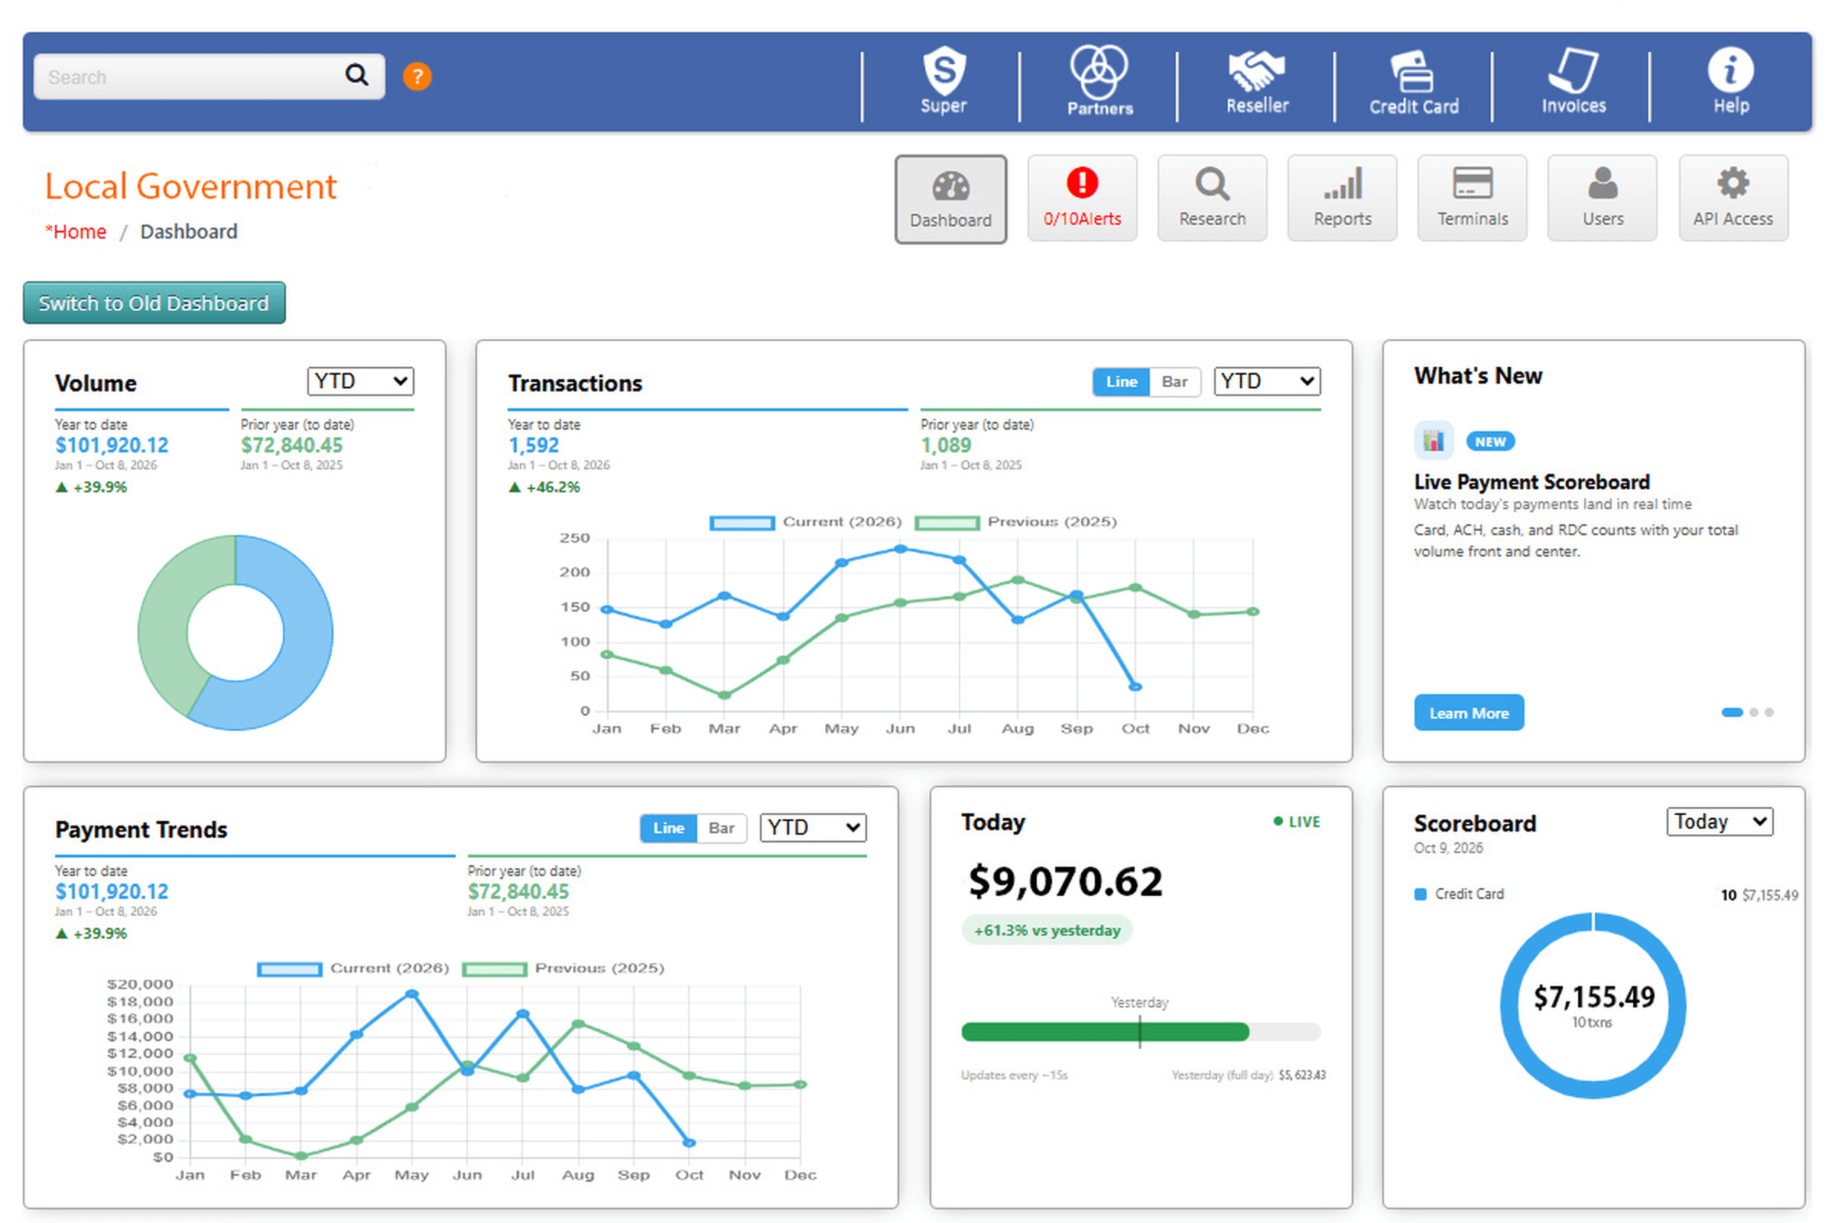
Task: Toggle Current (2026) legend in Payment Trends chart
Action: 353,968
